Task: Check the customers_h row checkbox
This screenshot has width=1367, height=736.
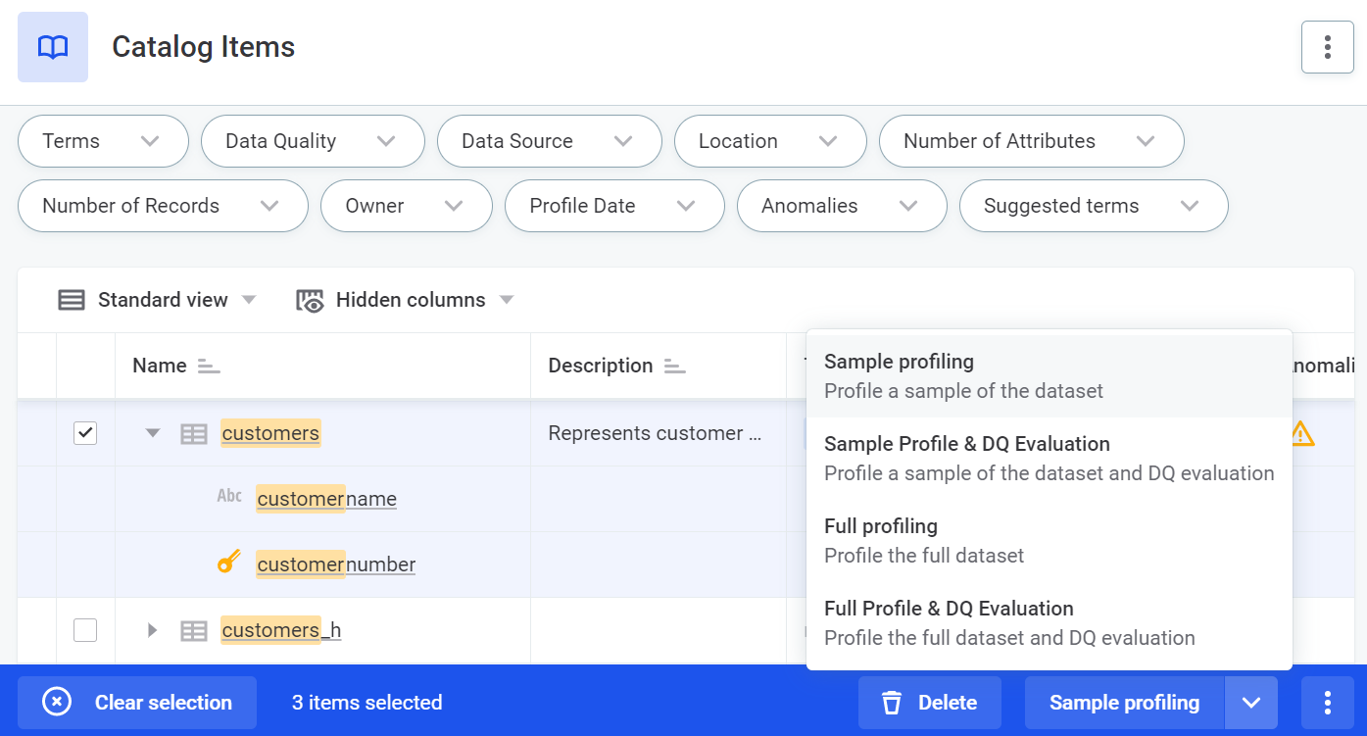Action: point(85,630)
